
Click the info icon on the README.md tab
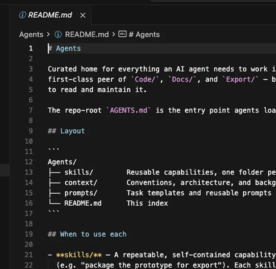coord(22,15)
